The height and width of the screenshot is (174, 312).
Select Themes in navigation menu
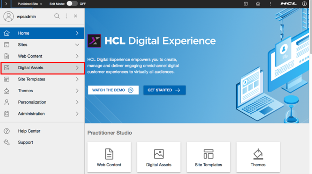[x=42, y=91]
